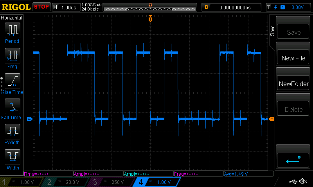Go back with the return arrow button

pos(293,160)
